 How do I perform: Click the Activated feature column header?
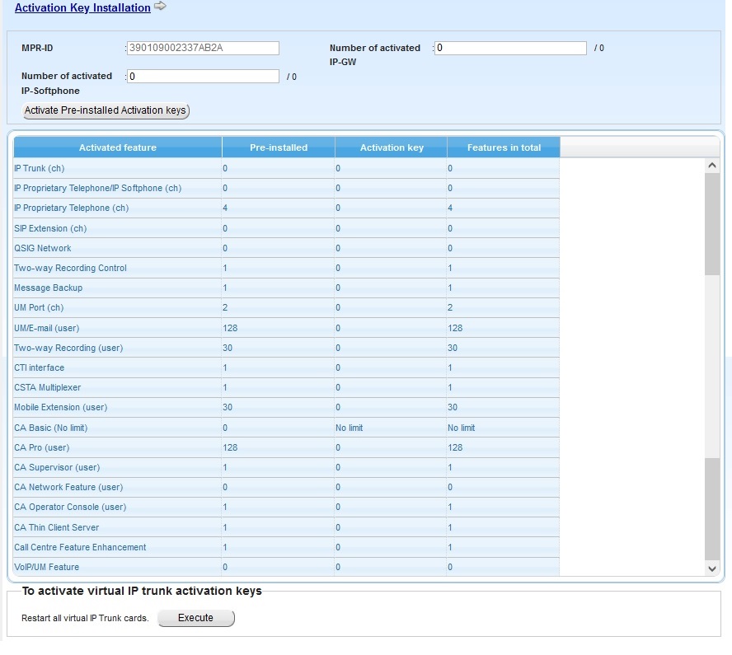pos(118,147)
